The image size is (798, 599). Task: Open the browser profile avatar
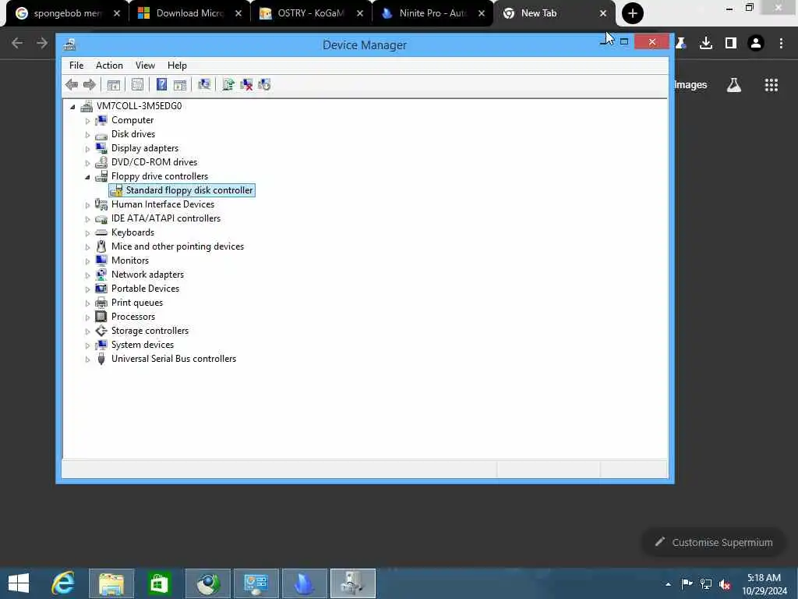click(x=756, y=44)
